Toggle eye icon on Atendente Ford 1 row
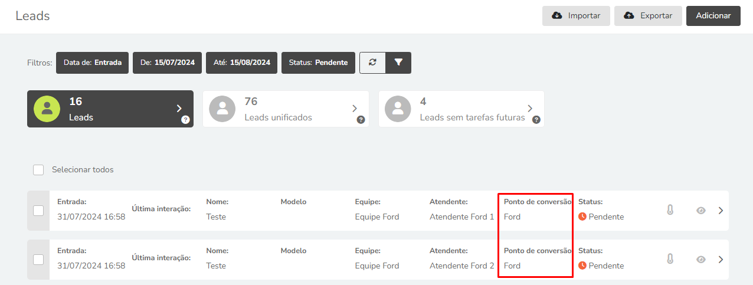753x285 pixels. point(701,210)
